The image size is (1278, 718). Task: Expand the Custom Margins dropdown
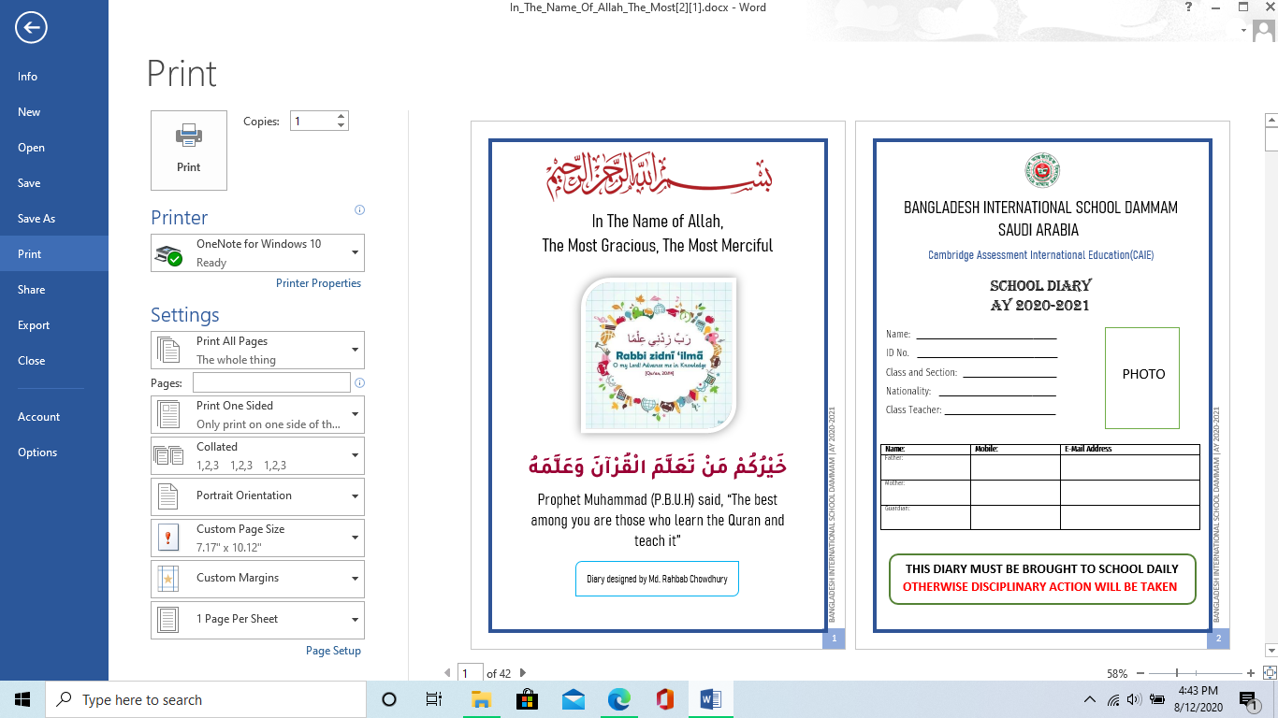pyautogui.click(x=257, y=579)
